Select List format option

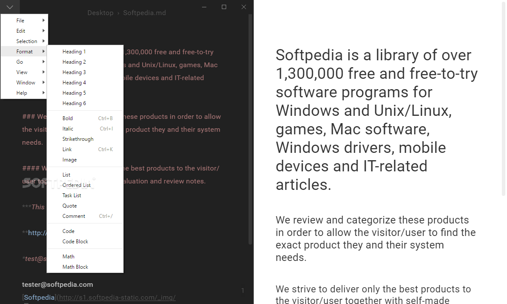click(x=85, y=174)
